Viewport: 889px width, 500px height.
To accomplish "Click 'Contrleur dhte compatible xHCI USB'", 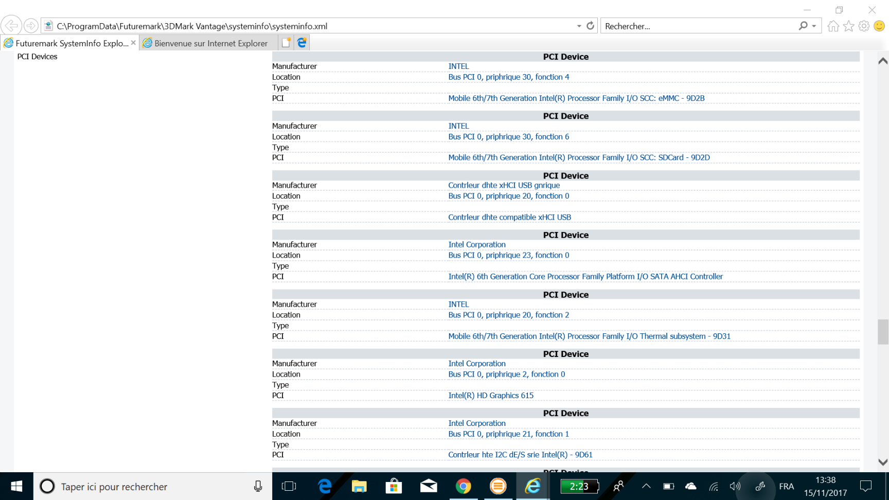I will pyautogui.click(x=509, y=217).
